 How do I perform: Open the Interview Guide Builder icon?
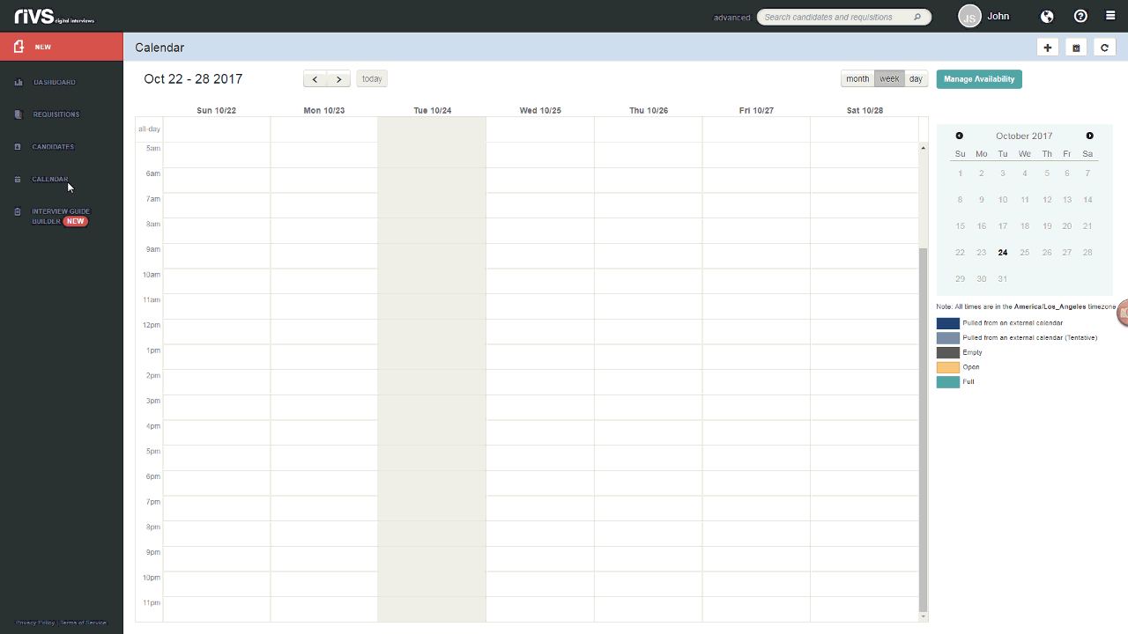click(x=18, y=212)
